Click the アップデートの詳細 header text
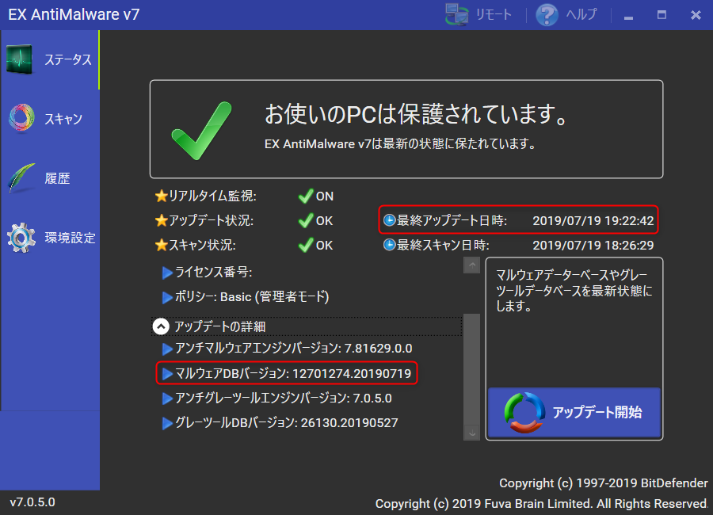This screenshot has height=515, width=713. pyautogui.click(x=220, y=326)
